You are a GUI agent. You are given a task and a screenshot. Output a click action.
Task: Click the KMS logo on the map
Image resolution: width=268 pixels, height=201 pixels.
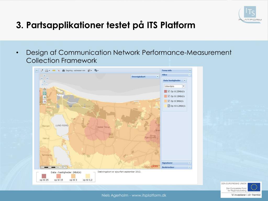(x=155, y=166)
